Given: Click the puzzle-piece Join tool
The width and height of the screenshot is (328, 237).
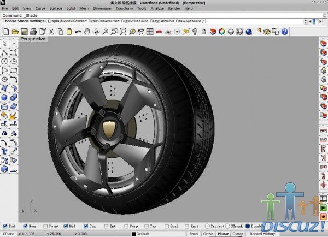Looking at the screenshot, I should pyautogui.click(x=4, y=115).
